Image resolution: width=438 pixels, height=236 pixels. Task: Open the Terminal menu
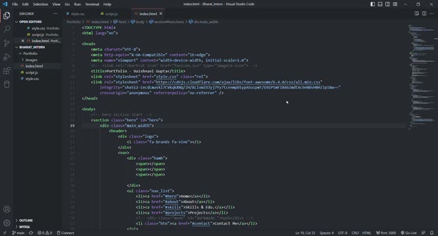tap(92, 4)
